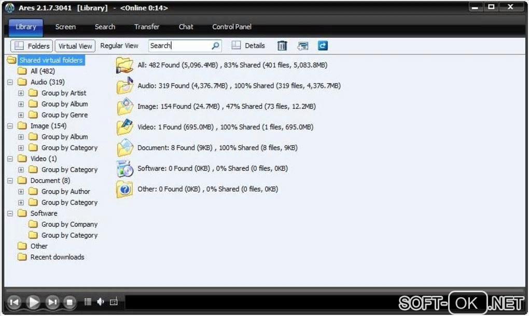This screenshot has width=529, height=316.
Task: Click the Audio summary music folder icon
Action: point(125,85)
